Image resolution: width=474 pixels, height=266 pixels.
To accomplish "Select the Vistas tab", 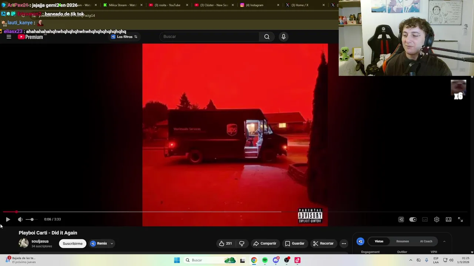I will tap(379, 241).
